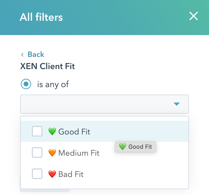Viewport: 209px width, 195px height.
Task: Click inside the empty XEN Client Fit field
Action: (x=93, y=104)
